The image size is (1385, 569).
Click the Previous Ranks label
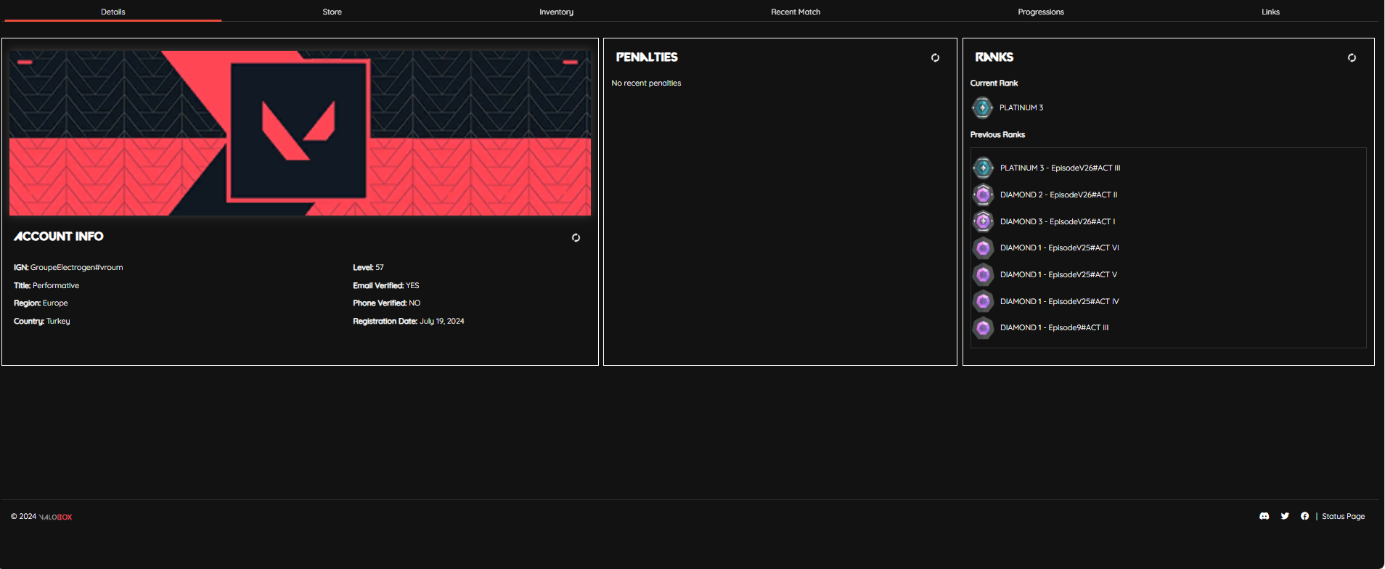point(997,135)
